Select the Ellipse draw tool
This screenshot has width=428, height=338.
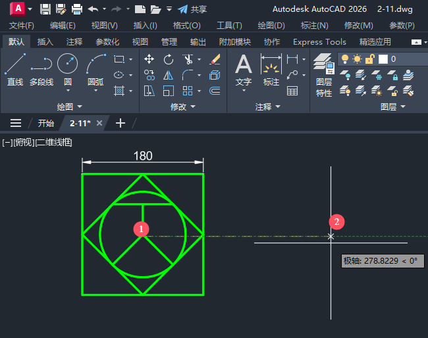pos(119,75)
